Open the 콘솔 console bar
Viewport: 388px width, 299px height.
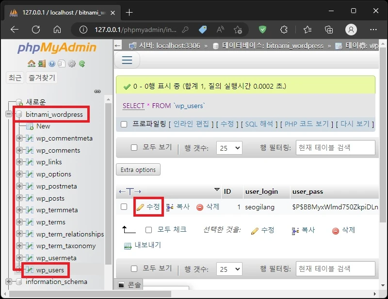point(129,285)
